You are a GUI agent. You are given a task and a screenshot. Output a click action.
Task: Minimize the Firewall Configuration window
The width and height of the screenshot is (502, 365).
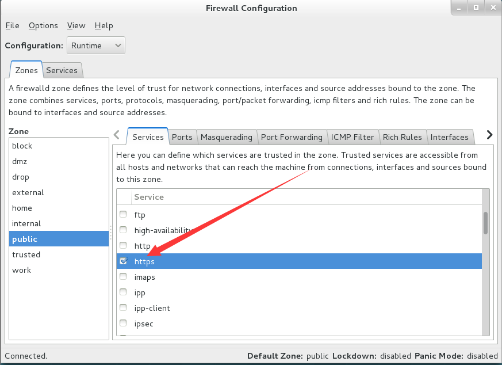tap(459, 8)
